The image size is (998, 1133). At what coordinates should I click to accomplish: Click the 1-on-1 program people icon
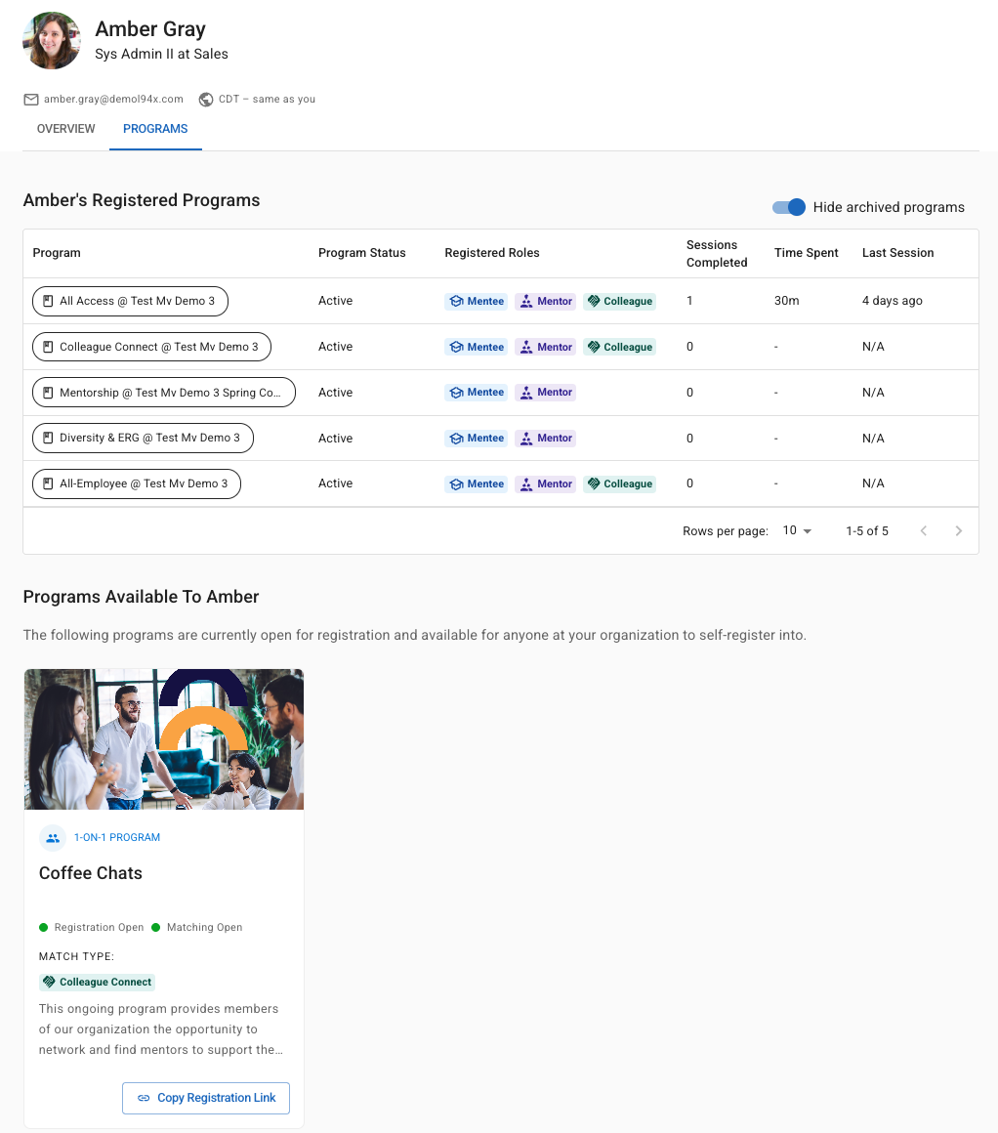coord(53,838)
